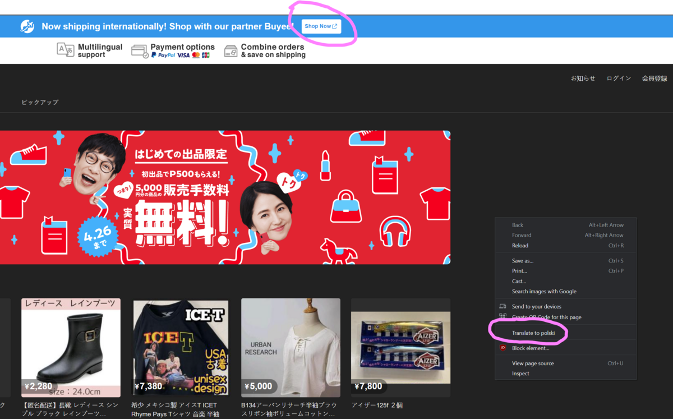Open the black rain boots listing thumbnail
The height and width of the screenshot is (419, 673).
pos(71,348)
